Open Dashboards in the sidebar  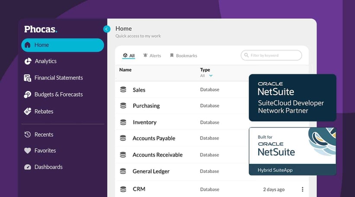click(x=48, y=167)
